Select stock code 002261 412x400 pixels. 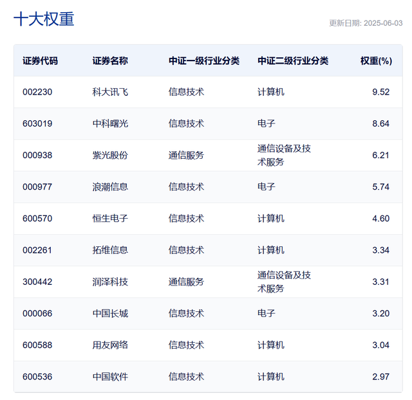(x=37, y=250)
